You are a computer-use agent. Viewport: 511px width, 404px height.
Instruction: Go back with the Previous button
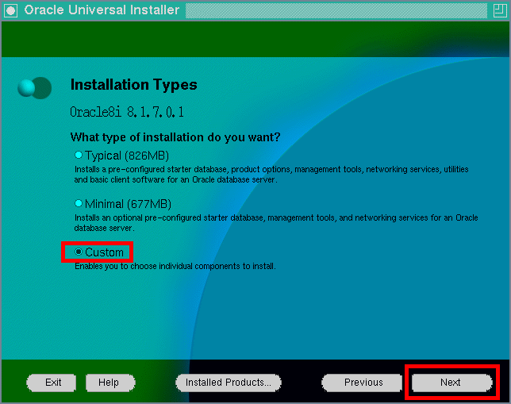[x=363, y=383]
